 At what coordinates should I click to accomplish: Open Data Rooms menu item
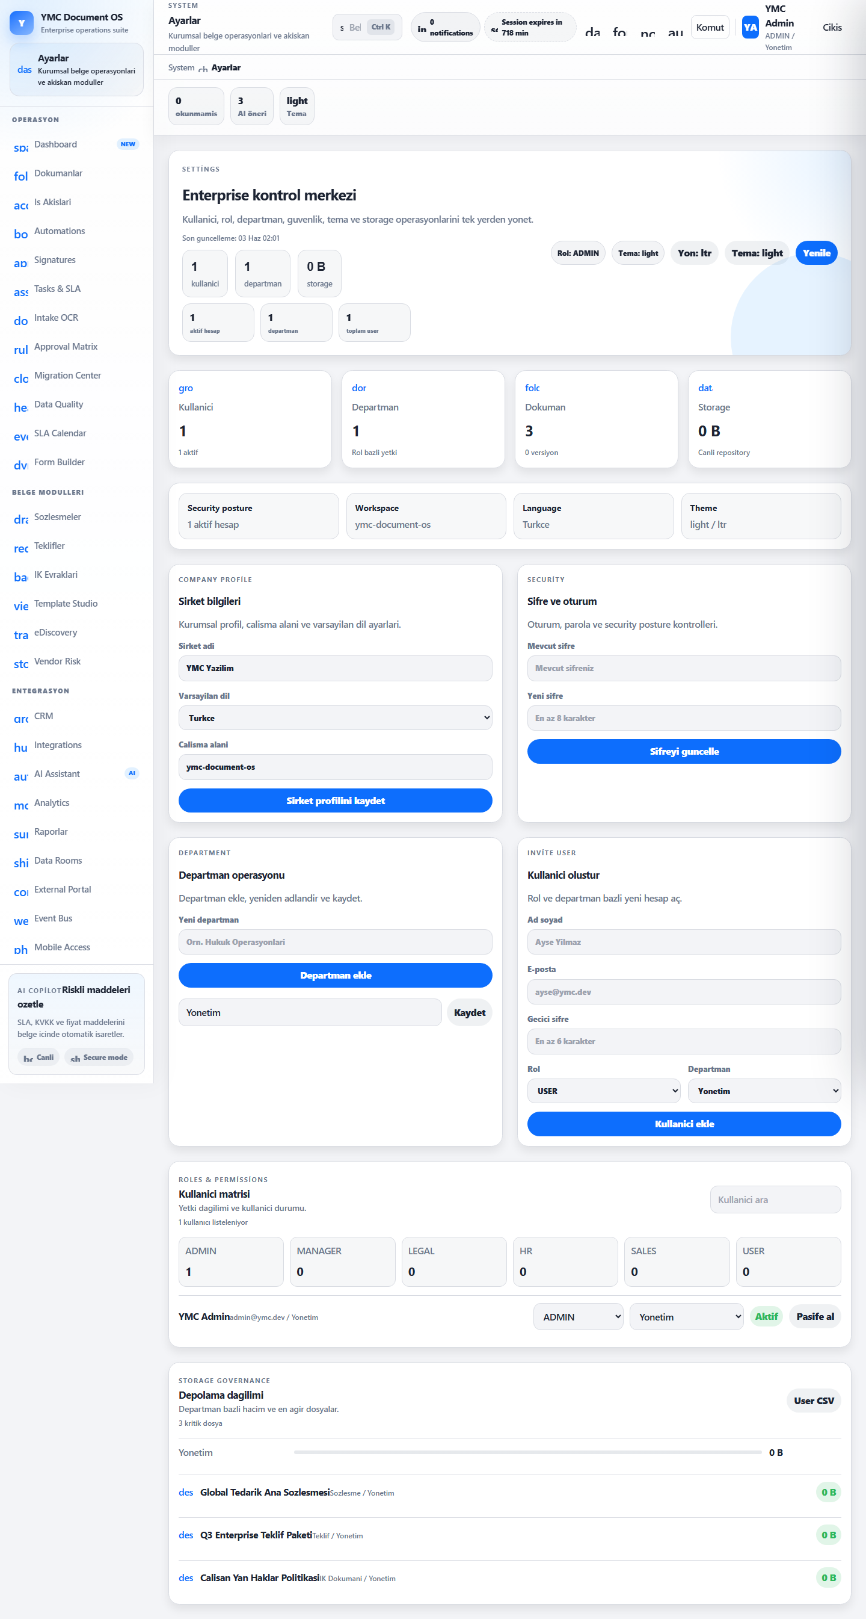tap(76, 861)
